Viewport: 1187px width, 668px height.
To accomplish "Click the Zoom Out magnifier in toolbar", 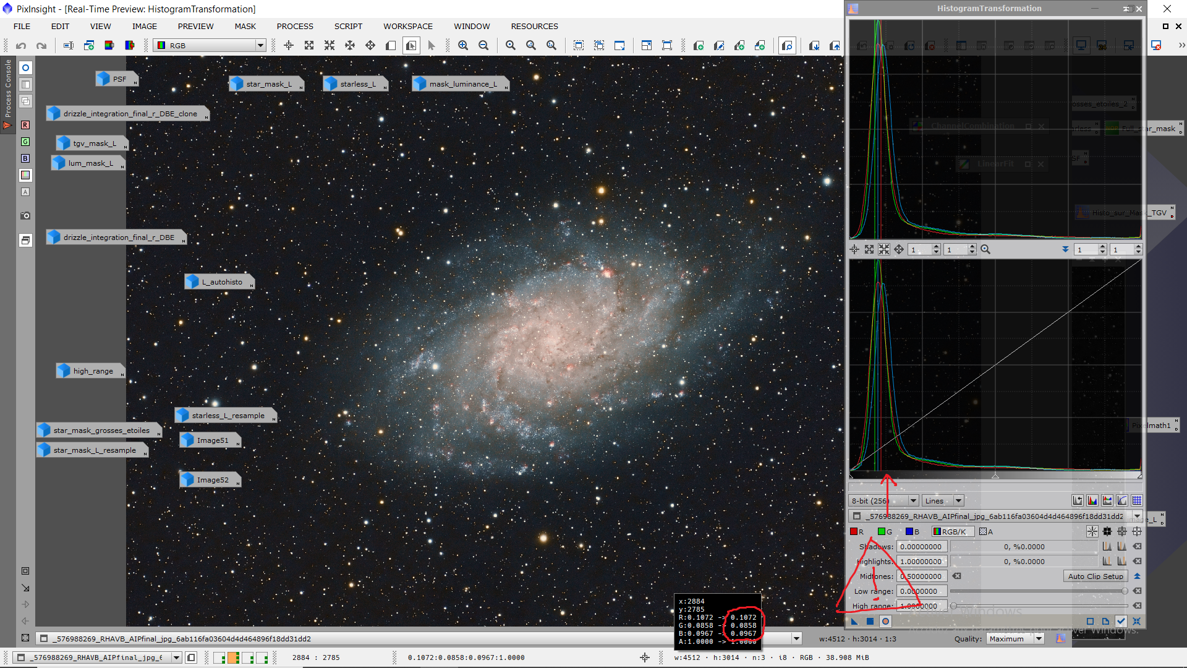I will pos(483,45).
